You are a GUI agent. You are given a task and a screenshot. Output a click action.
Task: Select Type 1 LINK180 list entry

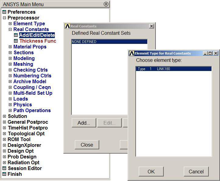point(173,69)
